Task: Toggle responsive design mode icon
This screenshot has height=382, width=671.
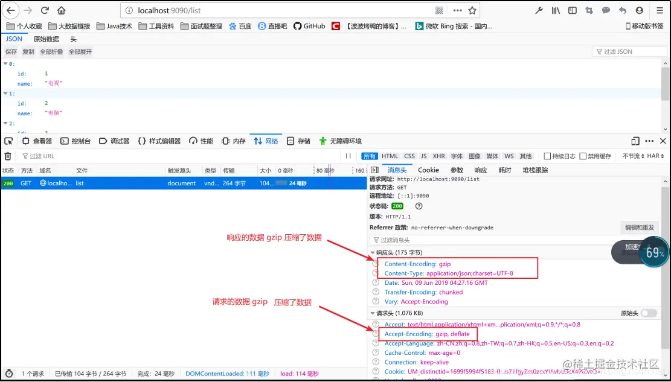Action: tap(635, 141)
